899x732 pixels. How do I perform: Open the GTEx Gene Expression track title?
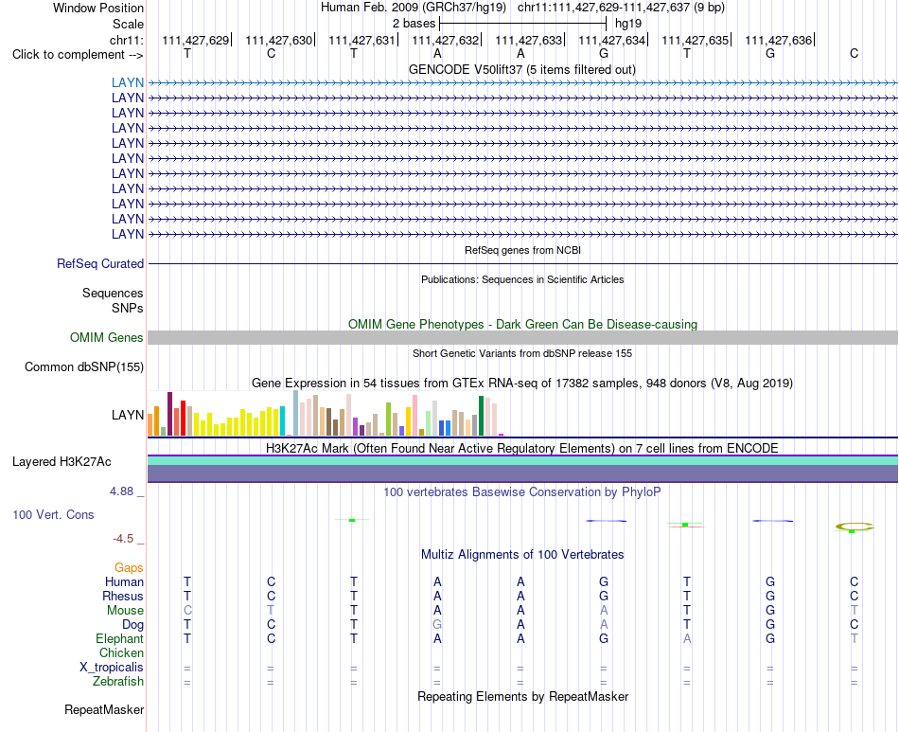(522, 383)
